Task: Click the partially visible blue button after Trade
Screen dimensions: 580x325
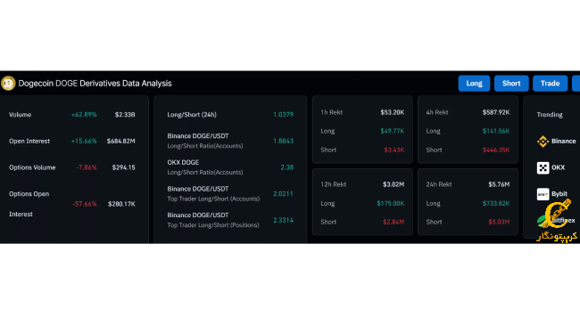Action: pos(576,84)
